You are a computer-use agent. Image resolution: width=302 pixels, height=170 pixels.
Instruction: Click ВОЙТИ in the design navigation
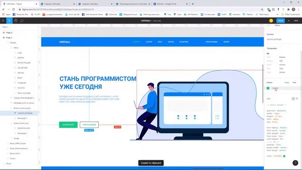pyautogui.click(x=226, y=42)
